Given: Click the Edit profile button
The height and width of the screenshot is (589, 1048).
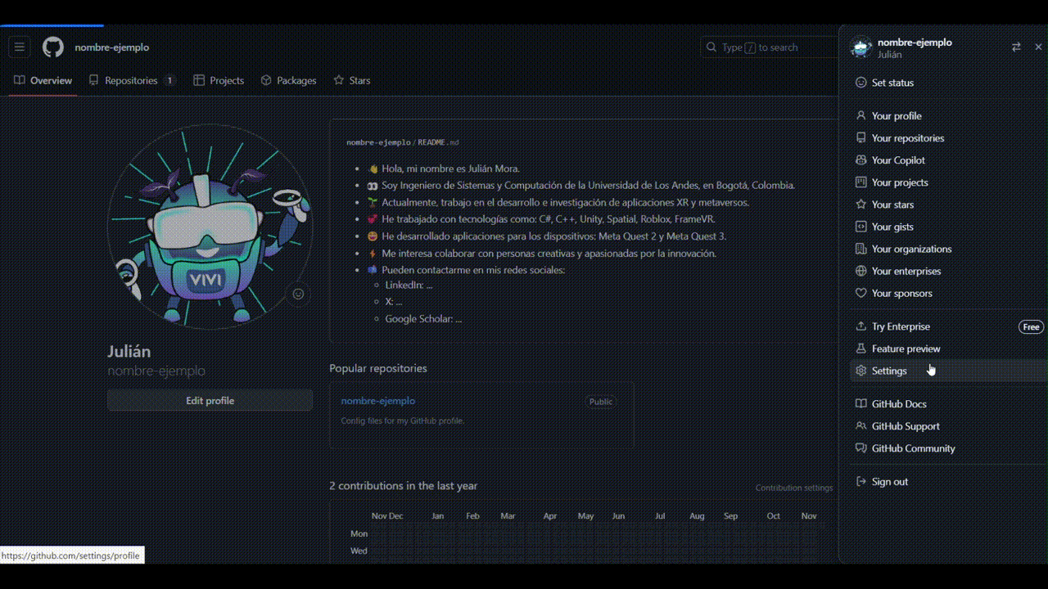Looking at the screenshot, I should tap(210, 400).
